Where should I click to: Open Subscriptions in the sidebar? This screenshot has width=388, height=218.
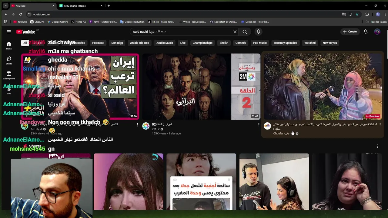point(9,75)
